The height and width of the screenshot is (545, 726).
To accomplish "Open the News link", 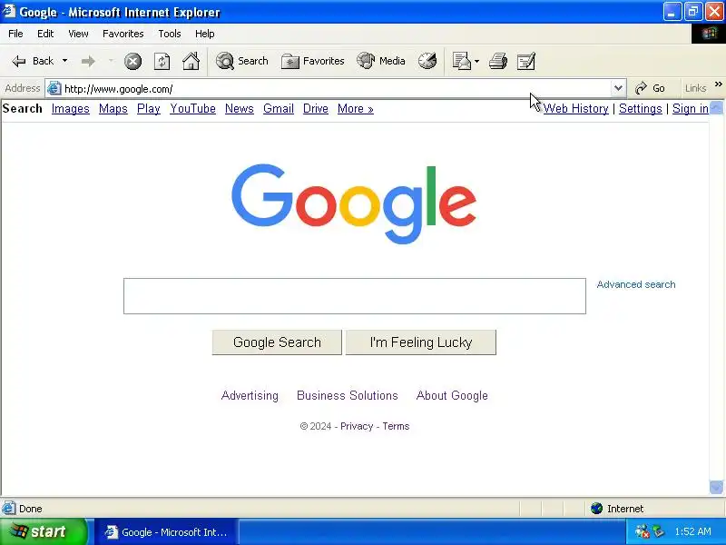I will point(240,108).
